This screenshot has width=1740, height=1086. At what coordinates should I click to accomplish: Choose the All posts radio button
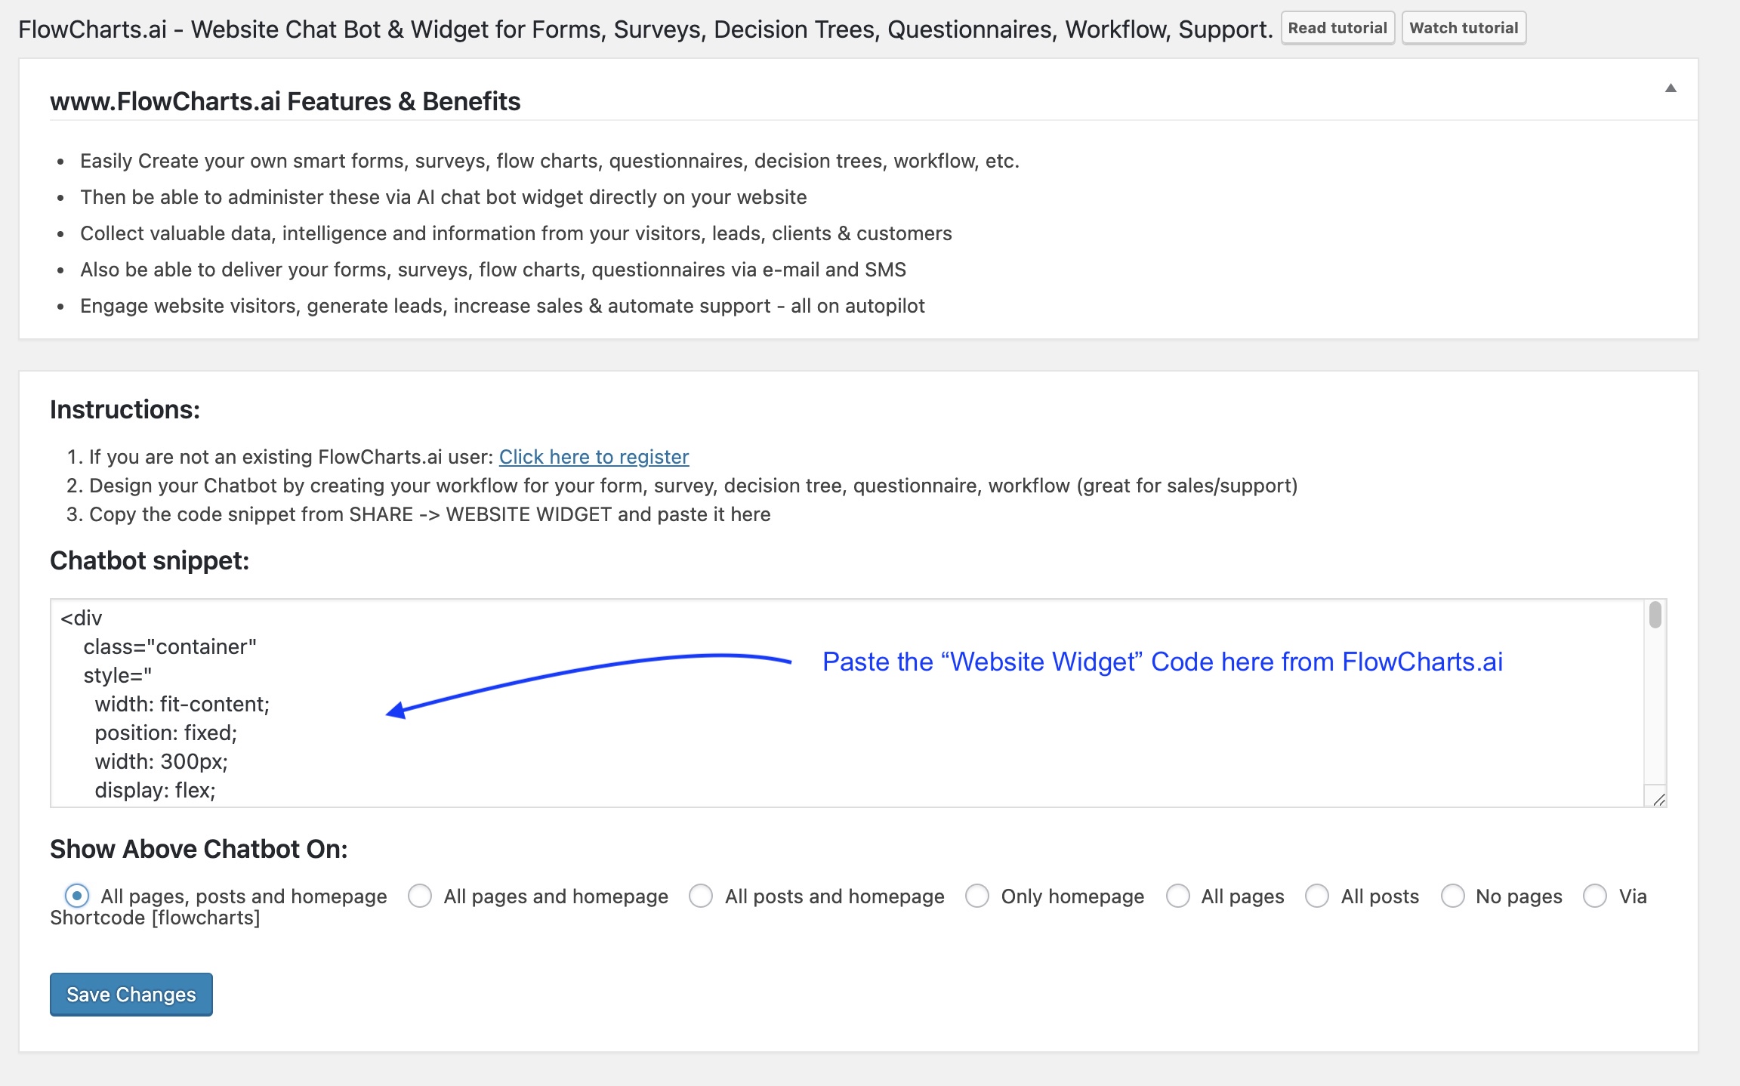(1317, 896)
